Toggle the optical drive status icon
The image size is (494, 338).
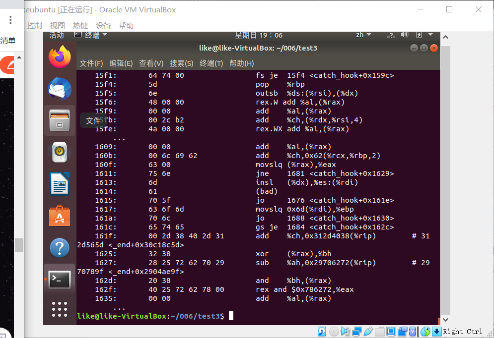coord(333,331)
